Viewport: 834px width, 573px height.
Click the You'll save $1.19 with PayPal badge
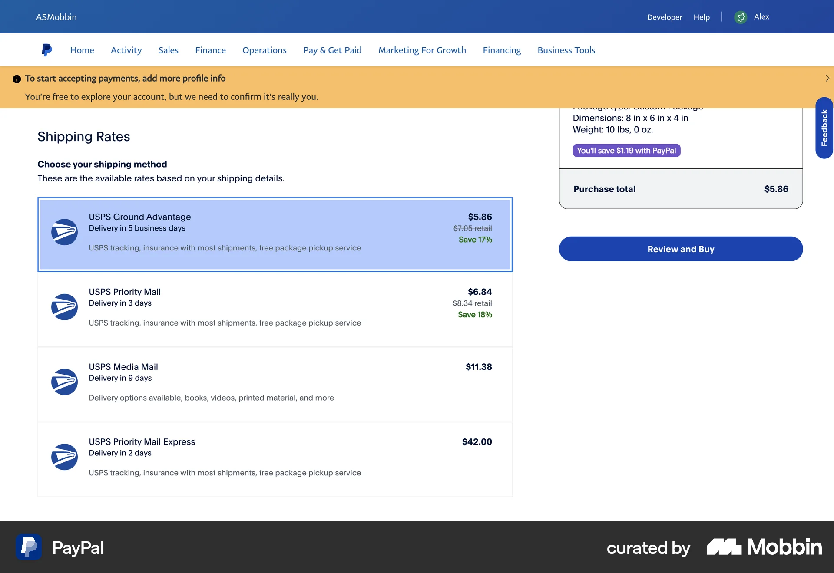[626, 150]
